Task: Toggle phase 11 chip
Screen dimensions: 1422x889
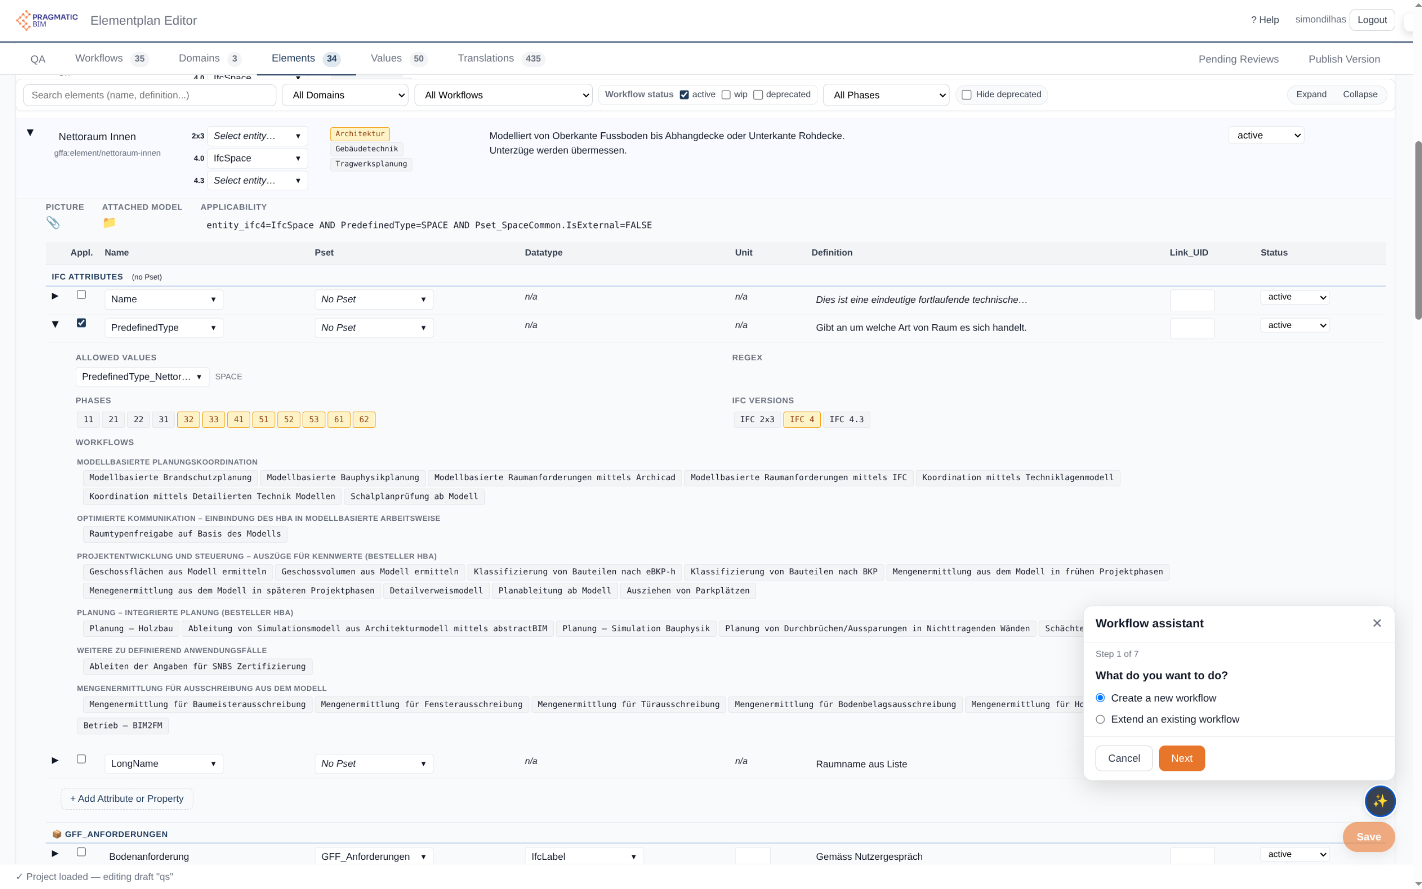Action: 88,420
